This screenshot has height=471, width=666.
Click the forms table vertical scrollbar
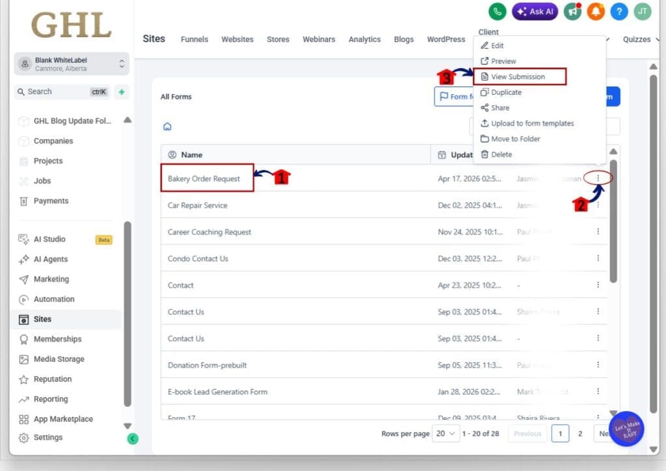coord(613,221)
